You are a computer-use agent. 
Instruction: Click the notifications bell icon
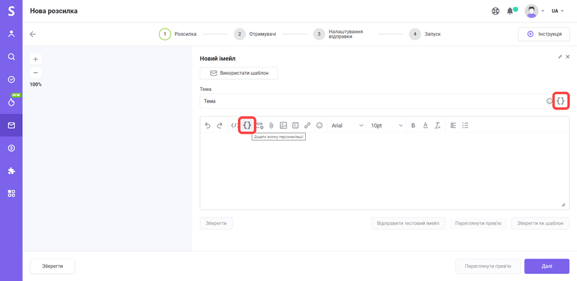tap(510, 11)
